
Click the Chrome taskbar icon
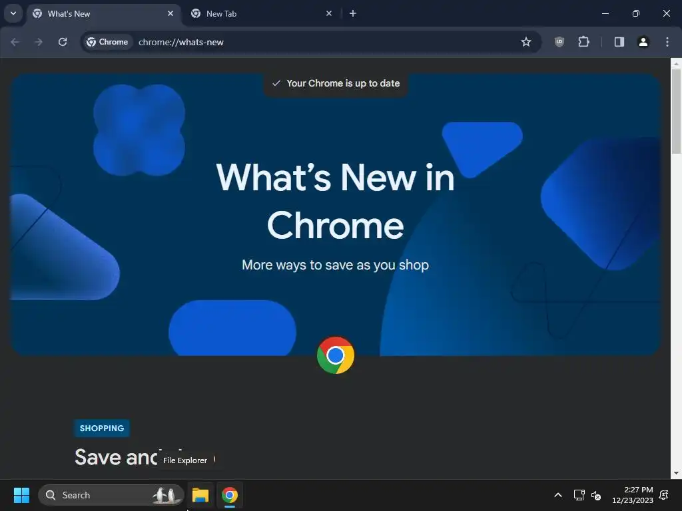click(x=230, y=495)
